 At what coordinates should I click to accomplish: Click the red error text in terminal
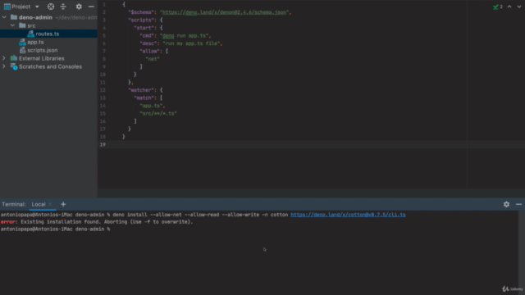[8, 222]
